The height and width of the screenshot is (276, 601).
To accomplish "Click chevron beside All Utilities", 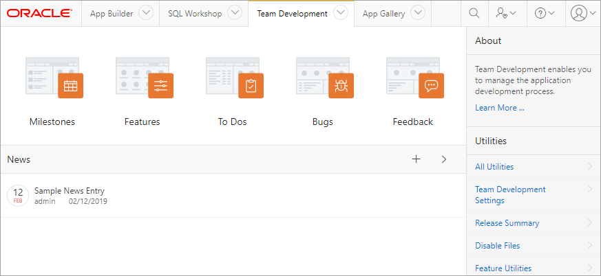I will pos(589,166).
